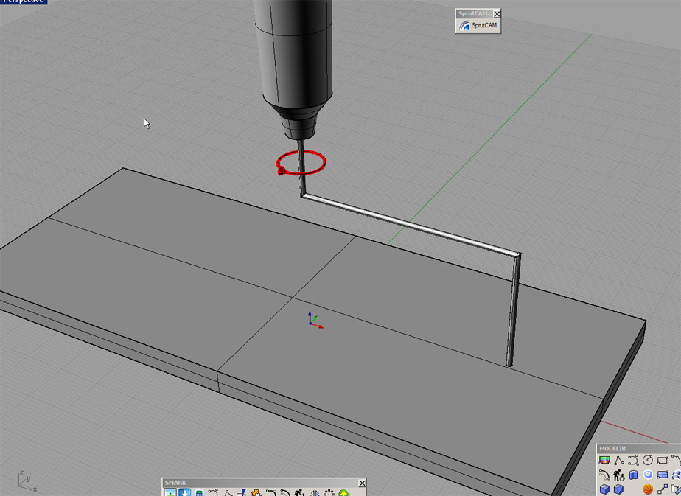681x496 pixels.
Task: Select the rectangle tool in MODELIR
Action: coord(663,461)
